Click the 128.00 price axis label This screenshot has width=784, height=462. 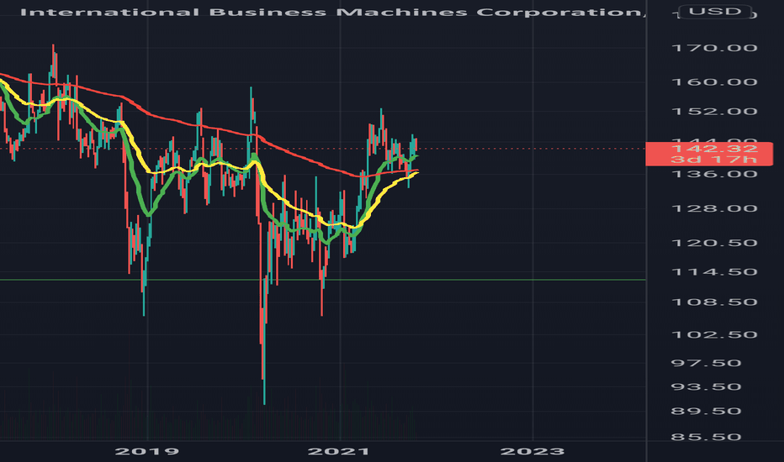pos(714,208)
